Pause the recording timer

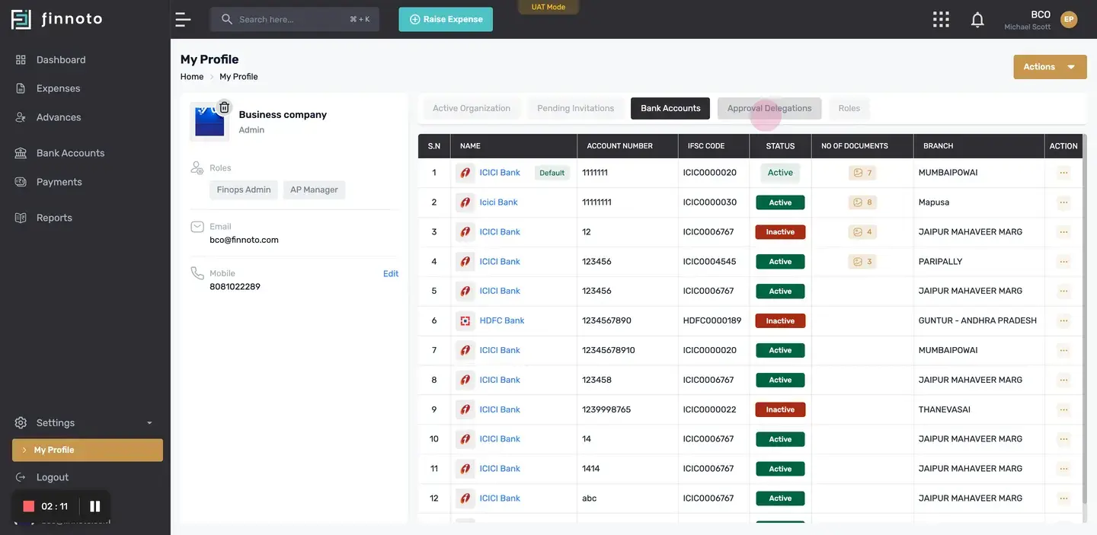click(95, 506)
